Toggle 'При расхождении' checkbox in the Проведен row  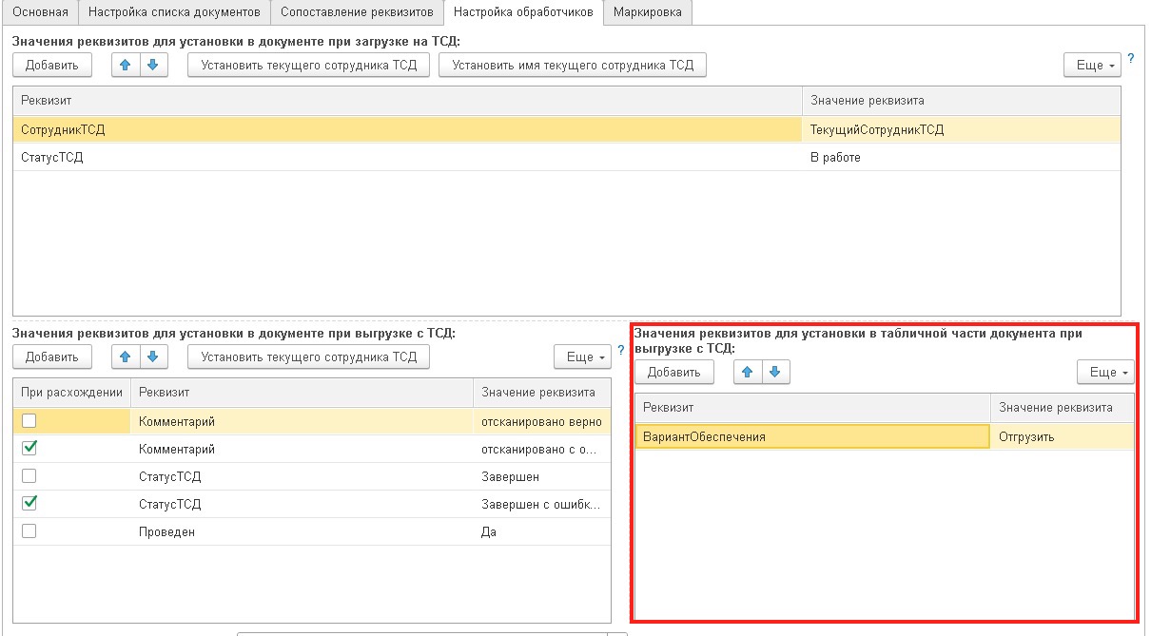click(29, 531)
